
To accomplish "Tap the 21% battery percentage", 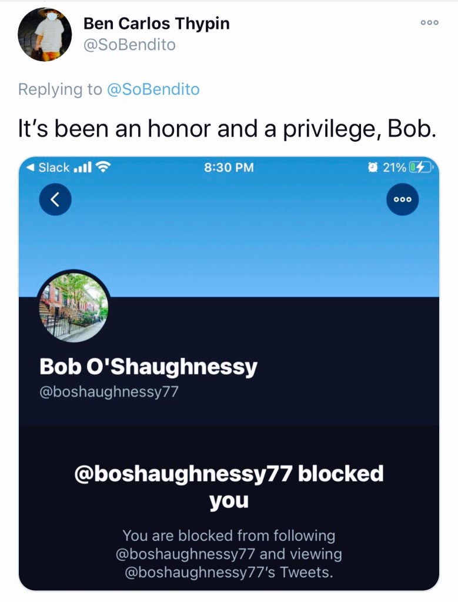I will 394,167.
